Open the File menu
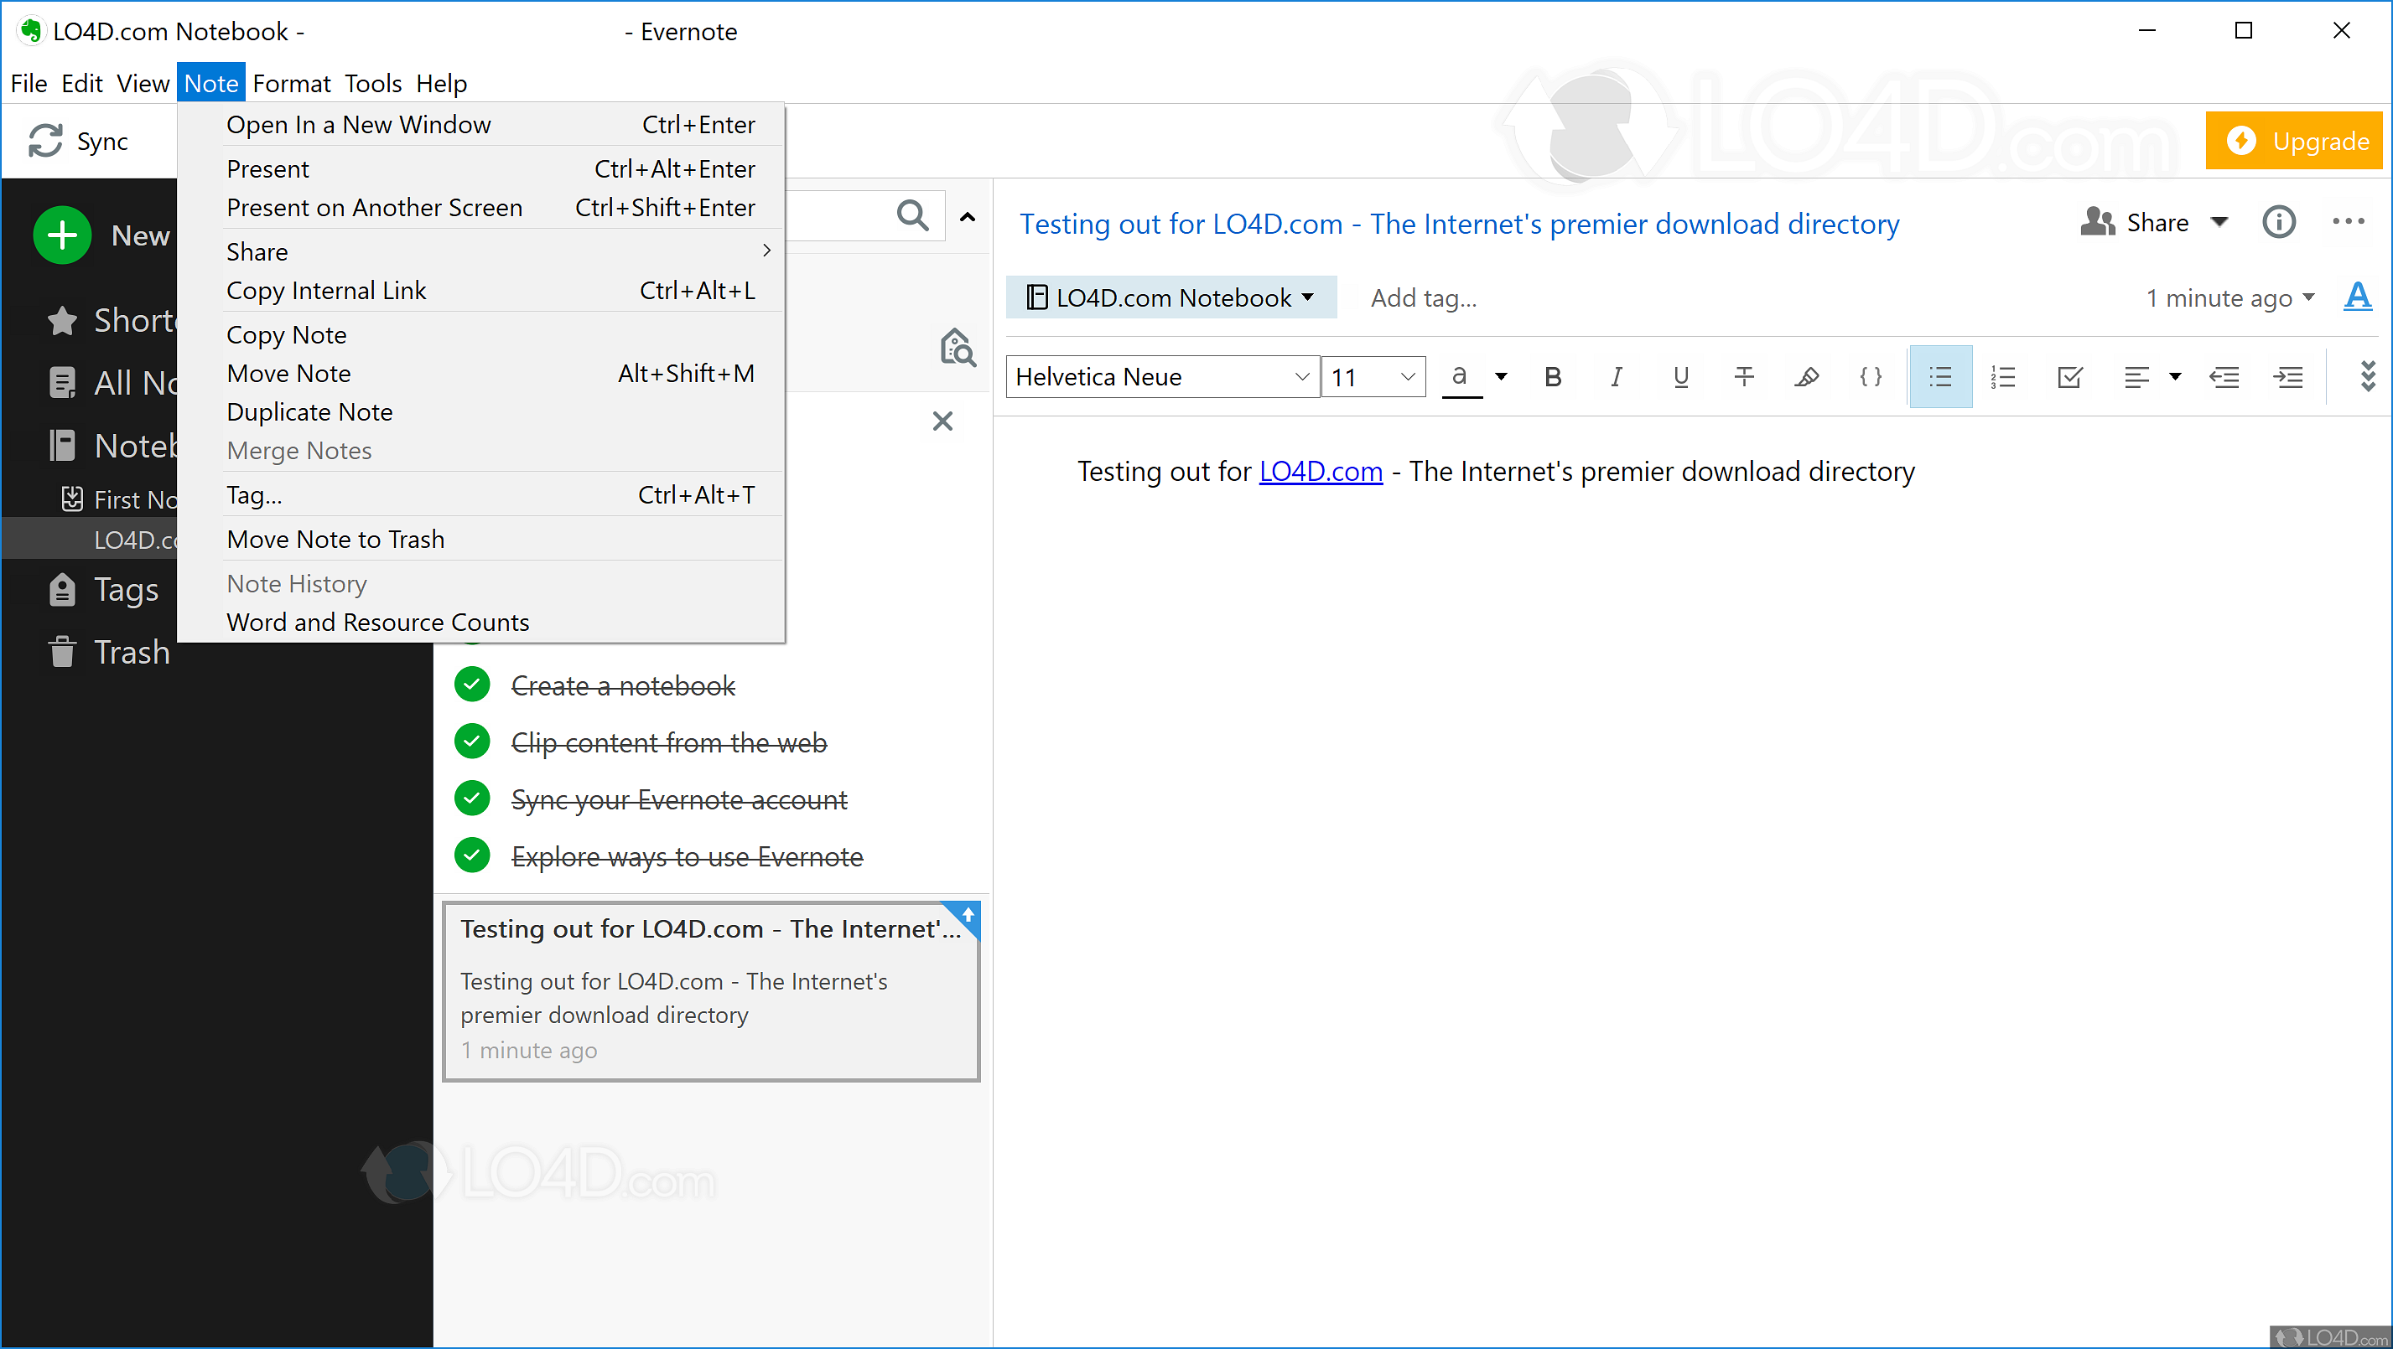The image size is (2393, 1349). pyautogui.click(x=29, y=84)
